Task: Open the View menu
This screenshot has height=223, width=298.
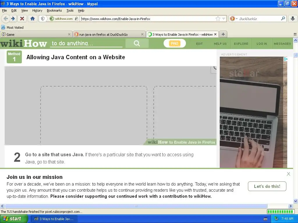Action: [x=24, y=10]
